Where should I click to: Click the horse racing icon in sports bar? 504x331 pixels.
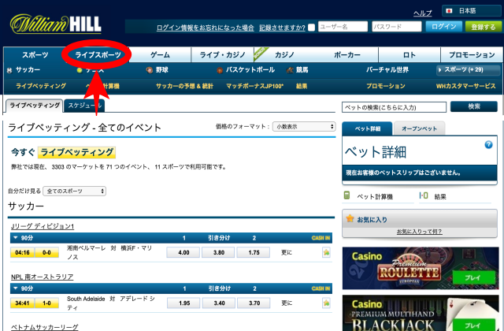pos(291,70)
